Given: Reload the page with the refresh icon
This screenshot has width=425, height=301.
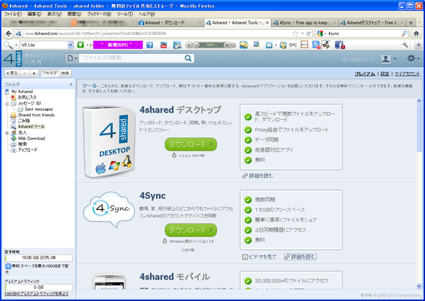Looking at the screenshot, I should tap(309, 34).
